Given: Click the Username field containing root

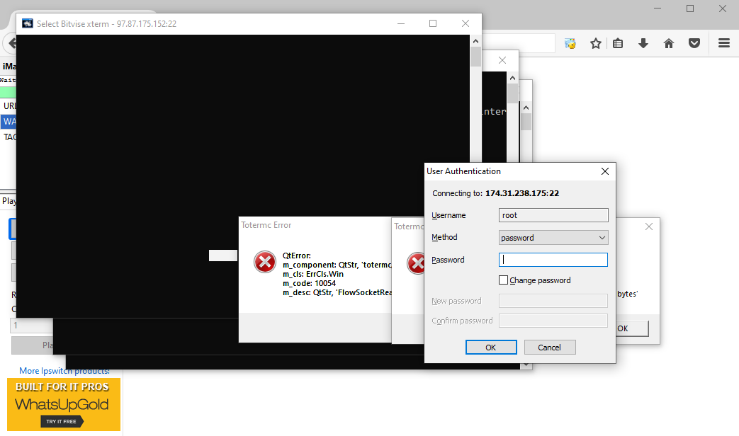Looking at the screenshot, I should (x=553, y=215).
